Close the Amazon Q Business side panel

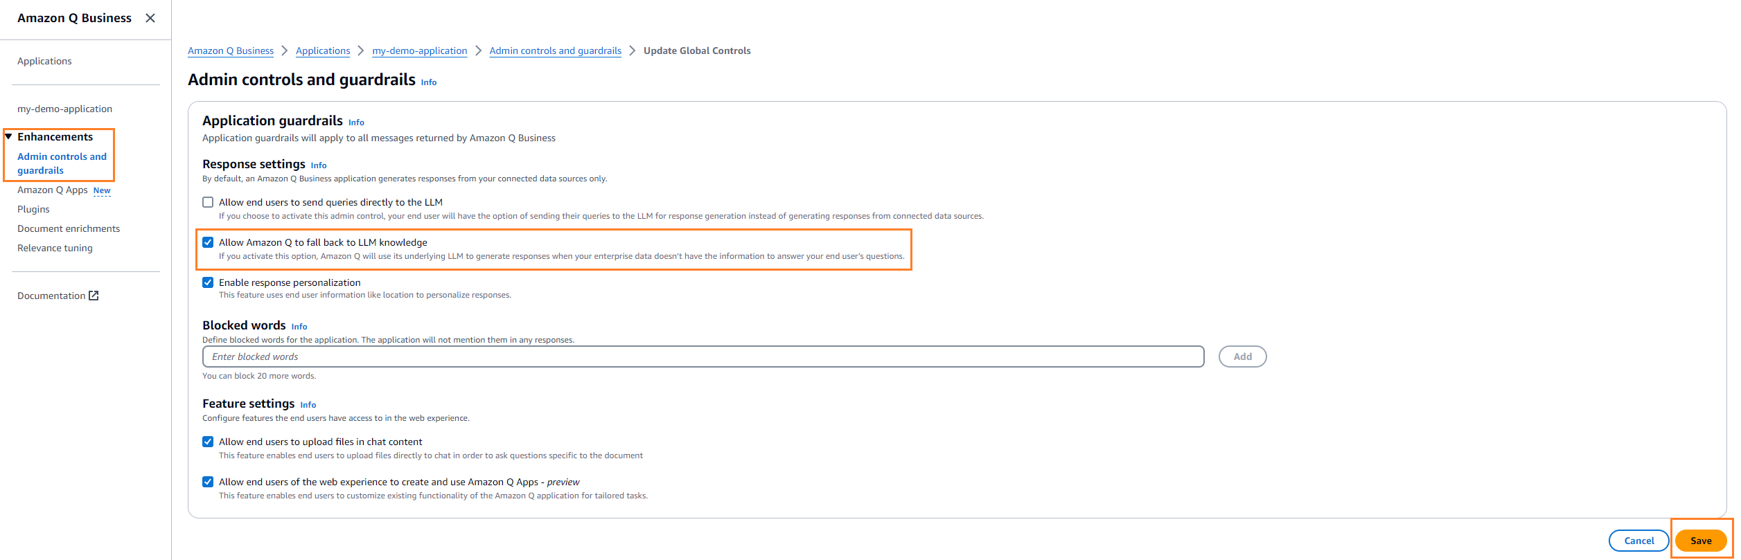[x=150, y=18]
